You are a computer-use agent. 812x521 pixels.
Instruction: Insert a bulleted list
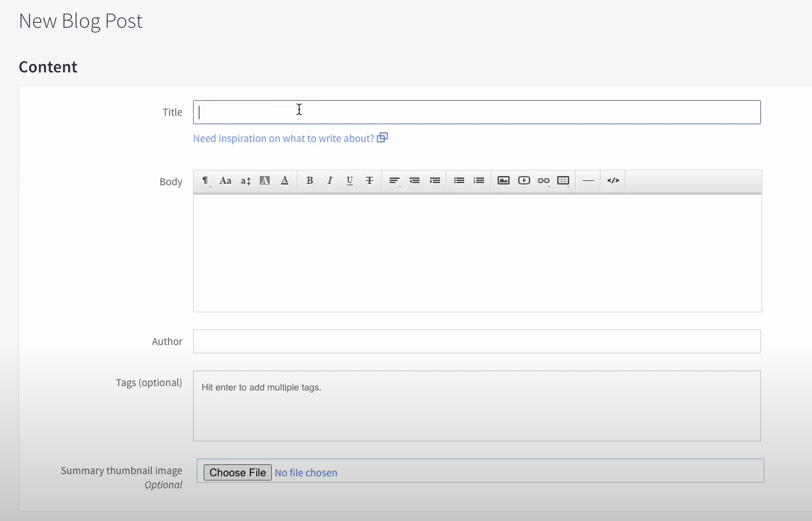click(x=459, y=181)
